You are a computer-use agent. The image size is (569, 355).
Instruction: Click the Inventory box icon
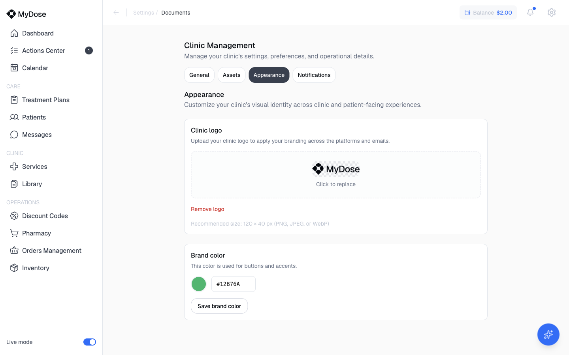14,268
